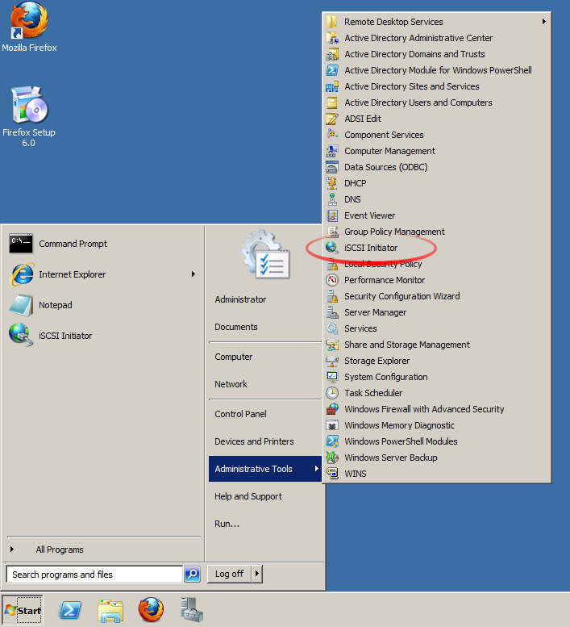Screen dimensions: 570x627
Task: Expand the Internet Explorer jump list arrow
Action: [x=193, y=274]
